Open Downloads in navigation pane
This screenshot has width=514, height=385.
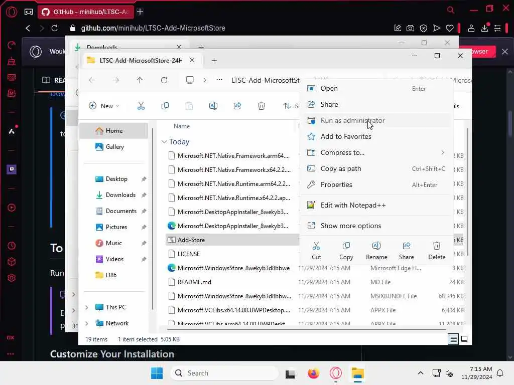(x=114, y=195)
